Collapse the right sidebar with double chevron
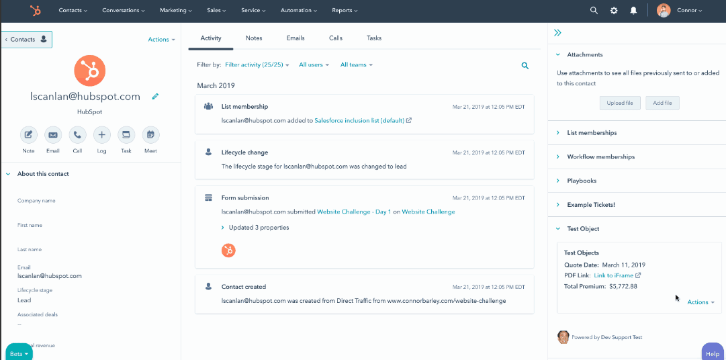This screenshot has height=360, width=726. (x=557, y=32)
